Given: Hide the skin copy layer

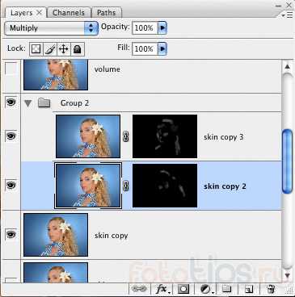Looking at the screenshot, I should click(x=11, y=234).
